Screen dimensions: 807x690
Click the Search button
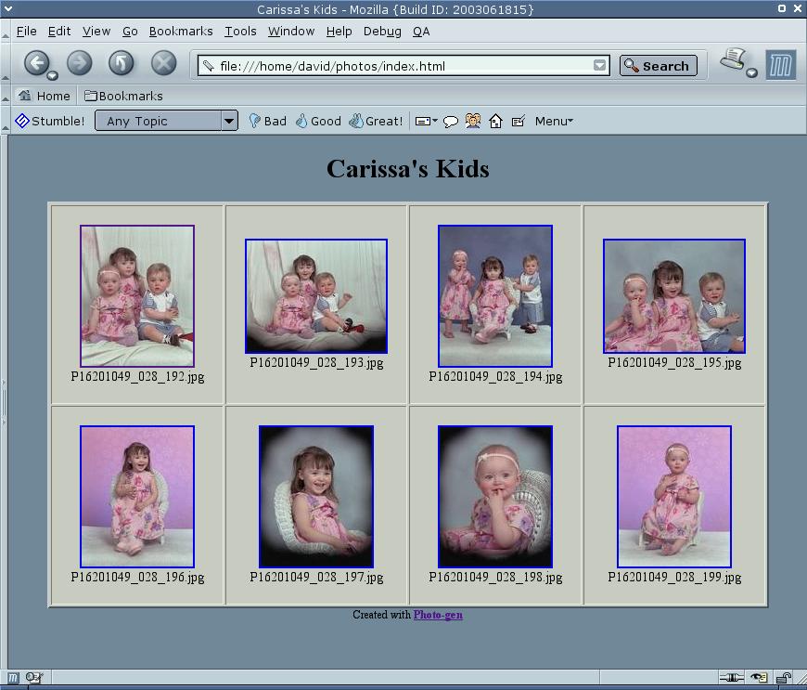click(x=658, y=66)
